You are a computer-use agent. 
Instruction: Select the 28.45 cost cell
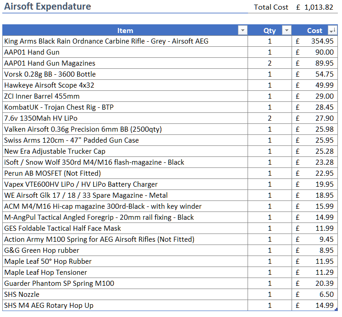pos(315,107)
